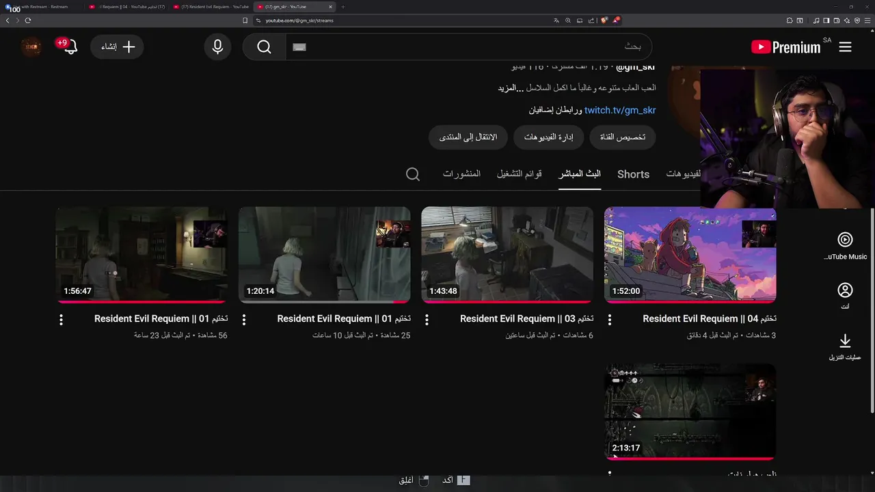Go back with the browser back arrow
Image resolution: width=875 pixels, height=492 pixels.
coord(8,20)
